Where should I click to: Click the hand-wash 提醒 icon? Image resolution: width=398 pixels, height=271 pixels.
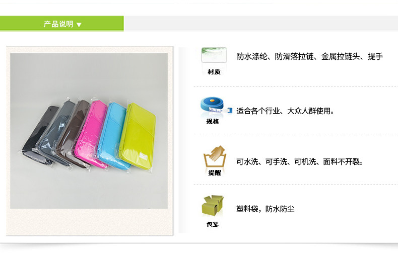215,156
